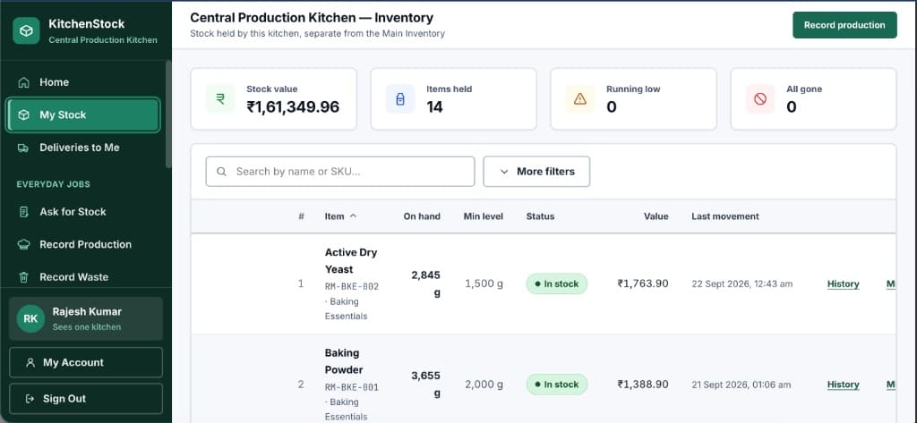Open Record Production in sidebar

click(83, 245)
